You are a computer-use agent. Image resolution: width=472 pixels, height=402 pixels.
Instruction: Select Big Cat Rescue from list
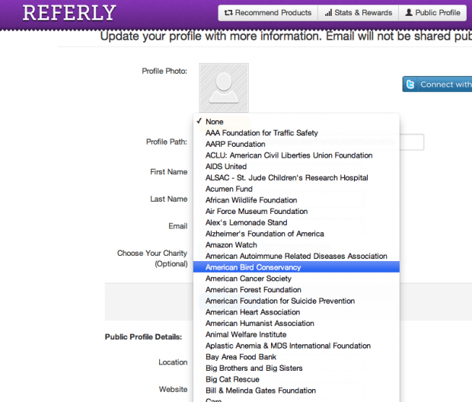coord(232,379)
